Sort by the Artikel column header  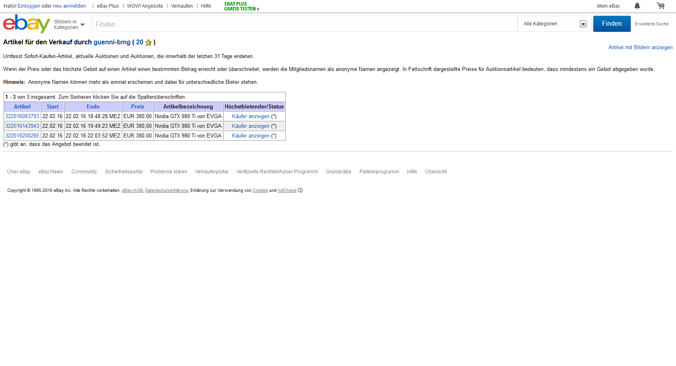click(x=22, y=107)
